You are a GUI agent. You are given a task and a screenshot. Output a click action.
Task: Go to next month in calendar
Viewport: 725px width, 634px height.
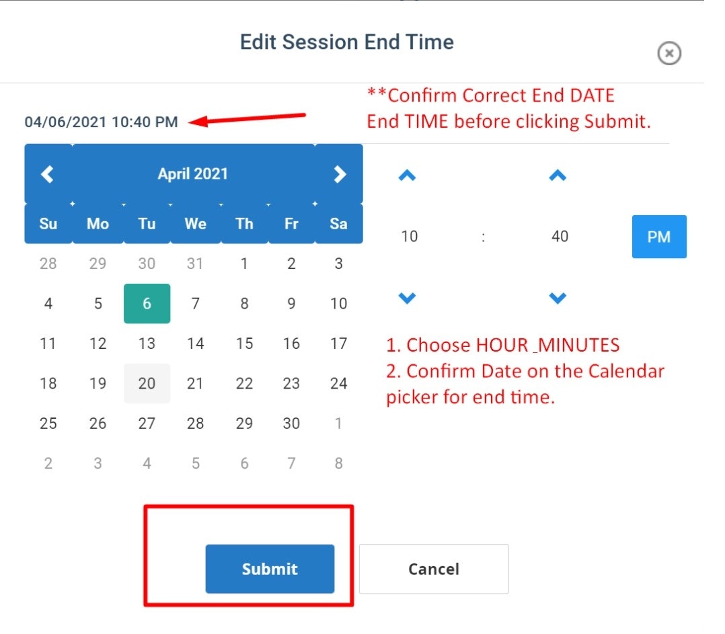(x=340, y=174)
